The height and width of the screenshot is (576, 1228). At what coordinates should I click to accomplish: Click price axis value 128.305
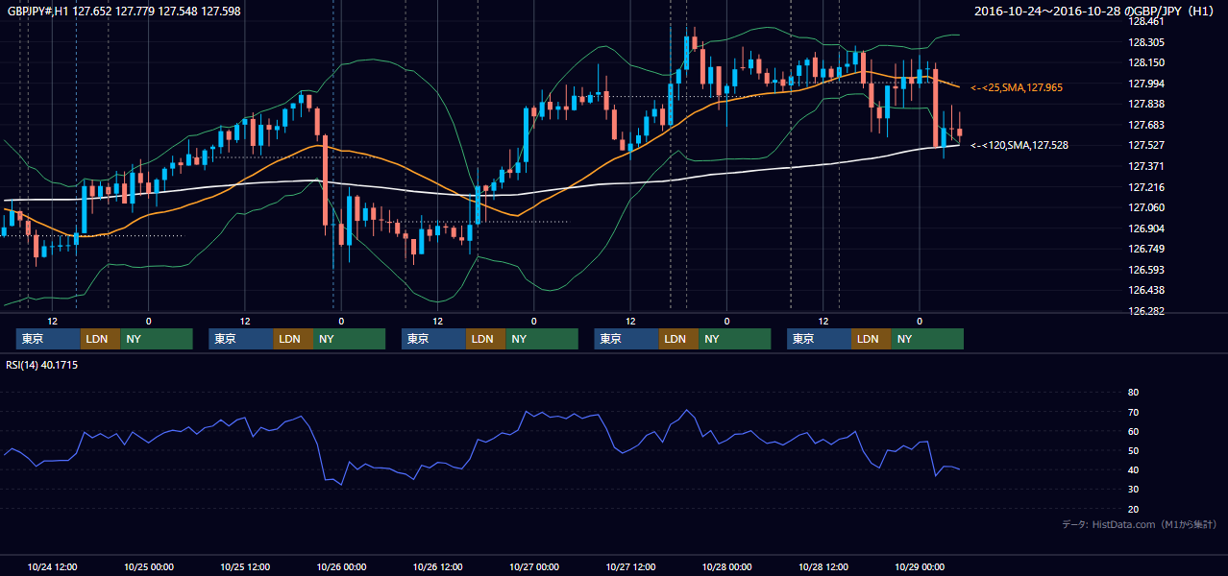[1145, 42]
